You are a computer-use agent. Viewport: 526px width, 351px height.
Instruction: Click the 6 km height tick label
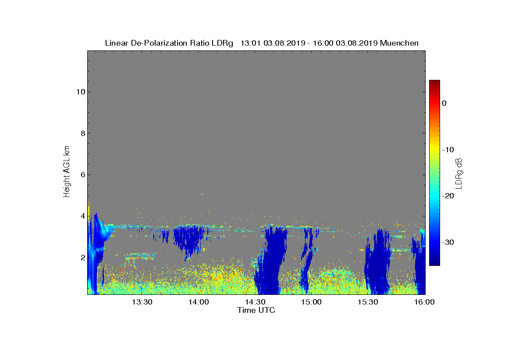click(x=82, y=175)
